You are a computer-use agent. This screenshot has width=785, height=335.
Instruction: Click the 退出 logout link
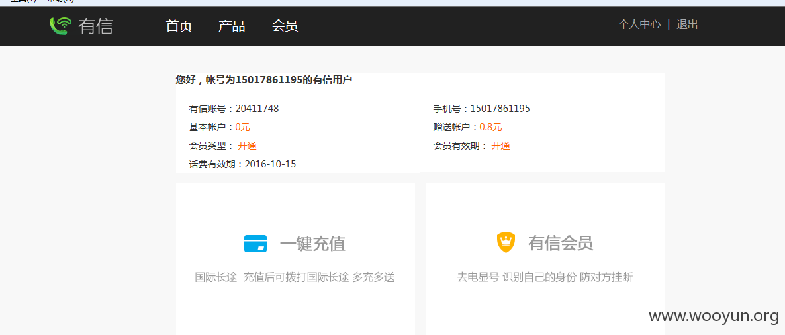click(x=688, y=24)
